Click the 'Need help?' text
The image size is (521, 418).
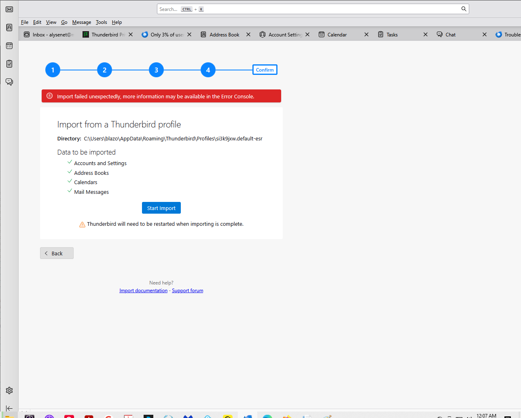(x=161, y=283)
